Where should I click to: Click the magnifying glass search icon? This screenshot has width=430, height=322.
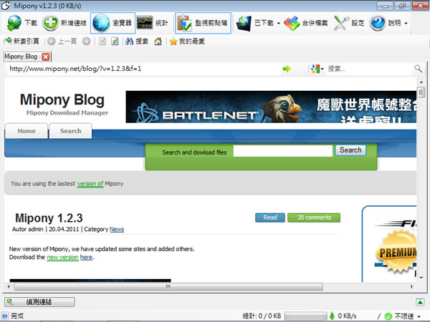(419, 69)
